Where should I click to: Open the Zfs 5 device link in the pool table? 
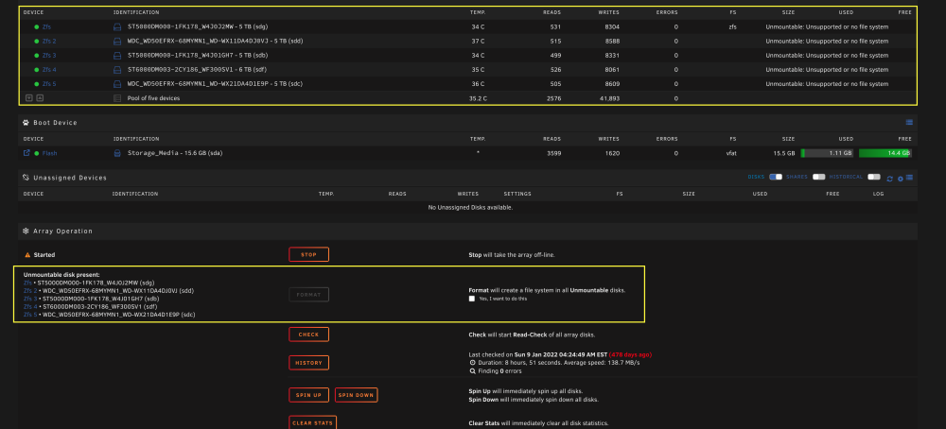coord(49,84)
